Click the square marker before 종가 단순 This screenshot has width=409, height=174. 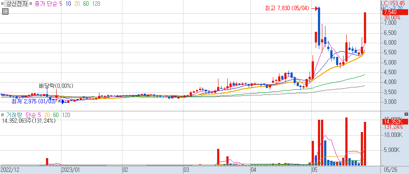pyautogui.click(x=31, y=4)
